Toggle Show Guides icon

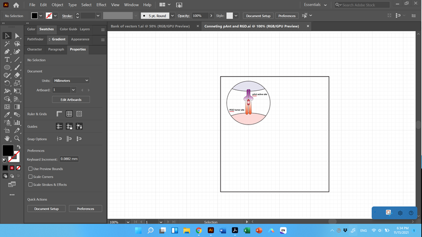(59, 126)
